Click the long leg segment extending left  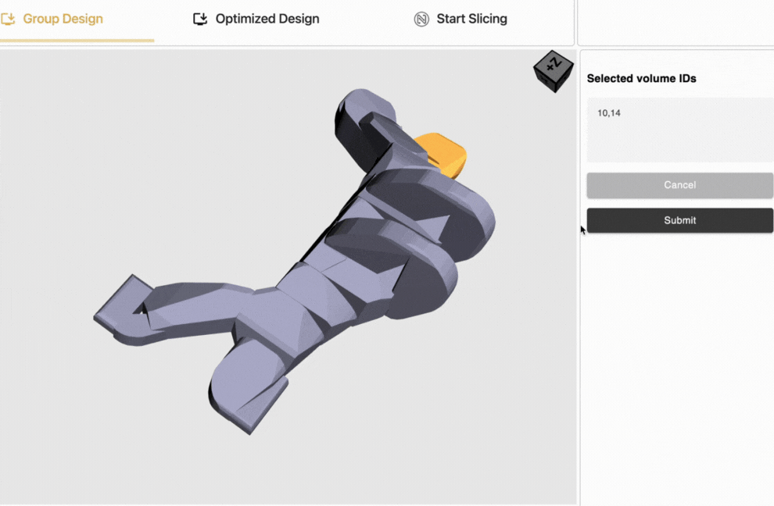pyautogui.click(x=195, y=308)
